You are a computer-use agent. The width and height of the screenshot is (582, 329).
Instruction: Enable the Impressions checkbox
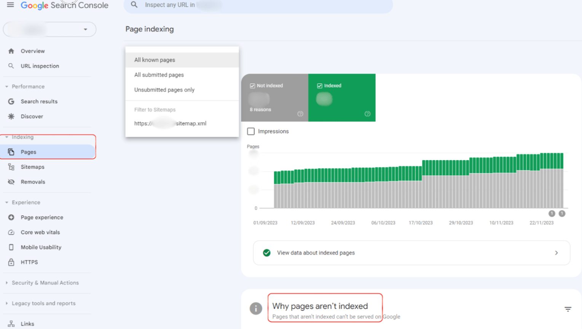[251, 131]
